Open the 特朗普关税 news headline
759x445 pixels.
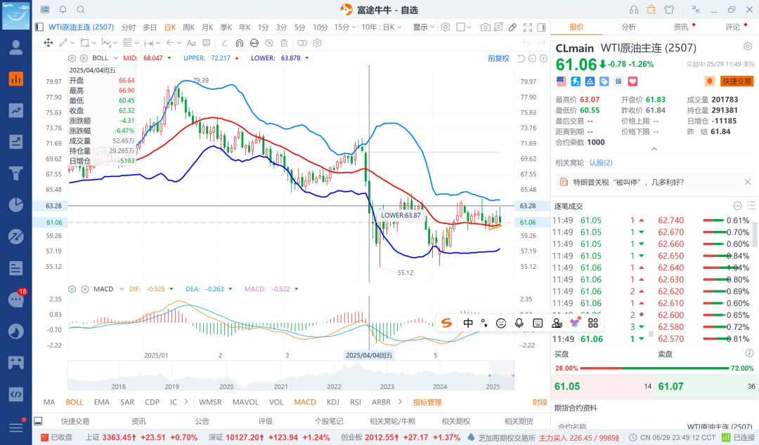629,182
